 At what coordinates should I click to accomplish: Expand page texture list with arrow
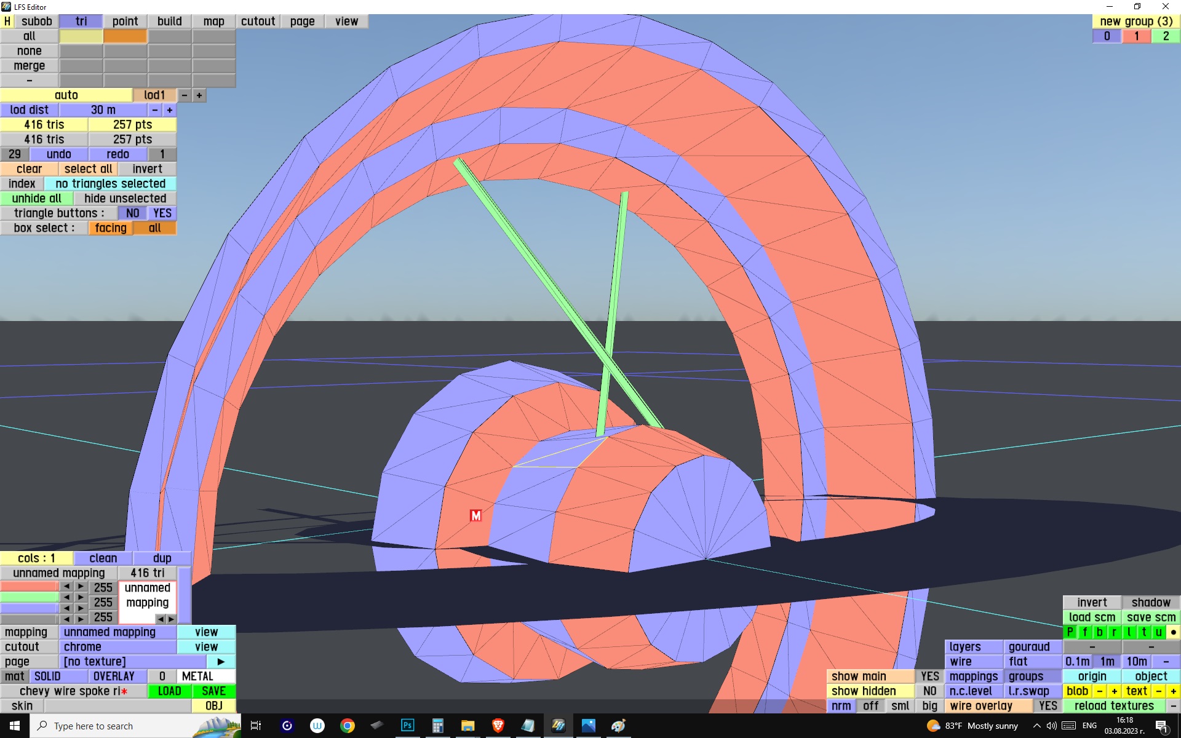[221, 662]
